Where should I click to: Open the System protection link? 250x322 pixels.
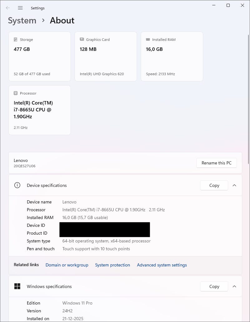point(112,265)
